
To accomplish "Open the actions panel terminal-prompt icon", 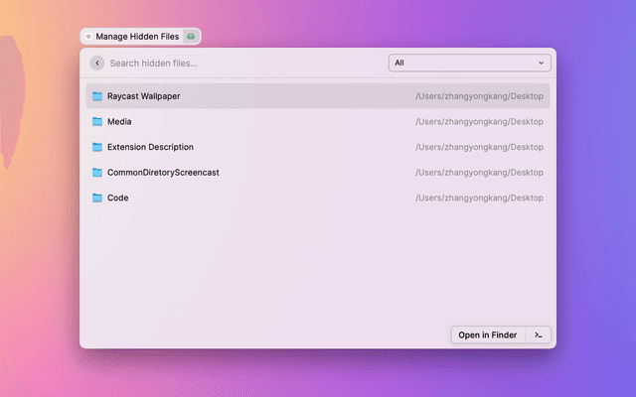I will click(x=538, y=335).
